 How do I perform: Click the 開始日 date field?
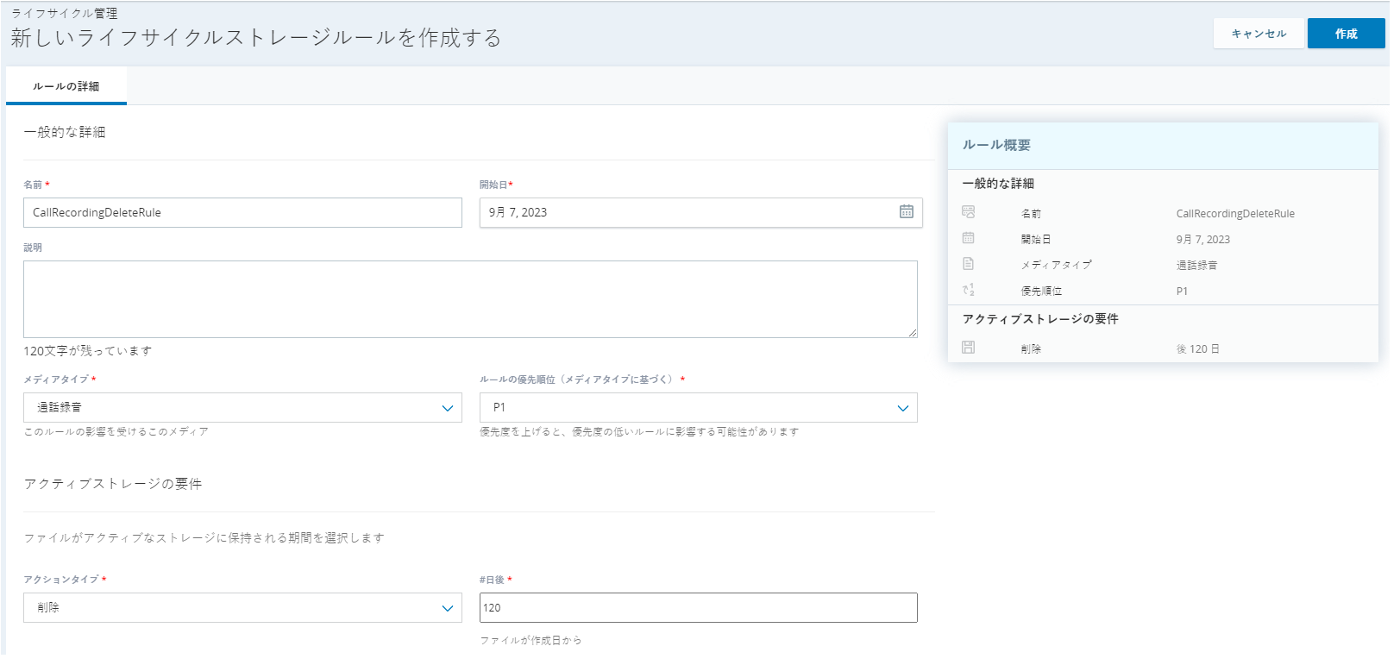(x=700, y=212)
